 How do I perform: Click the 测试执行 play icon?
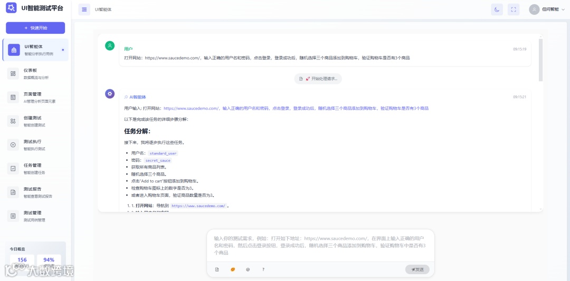(x=13, y=145)
